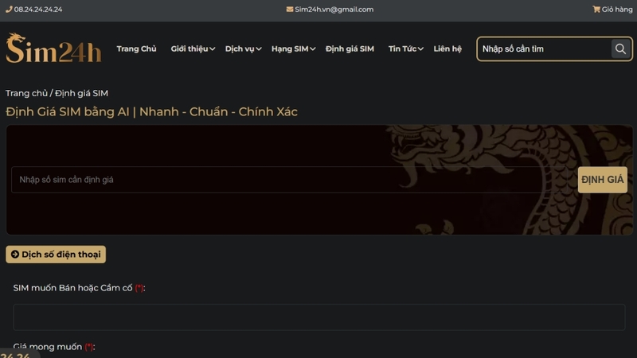Expand the Hạng SIM dropdown menu

293,49
